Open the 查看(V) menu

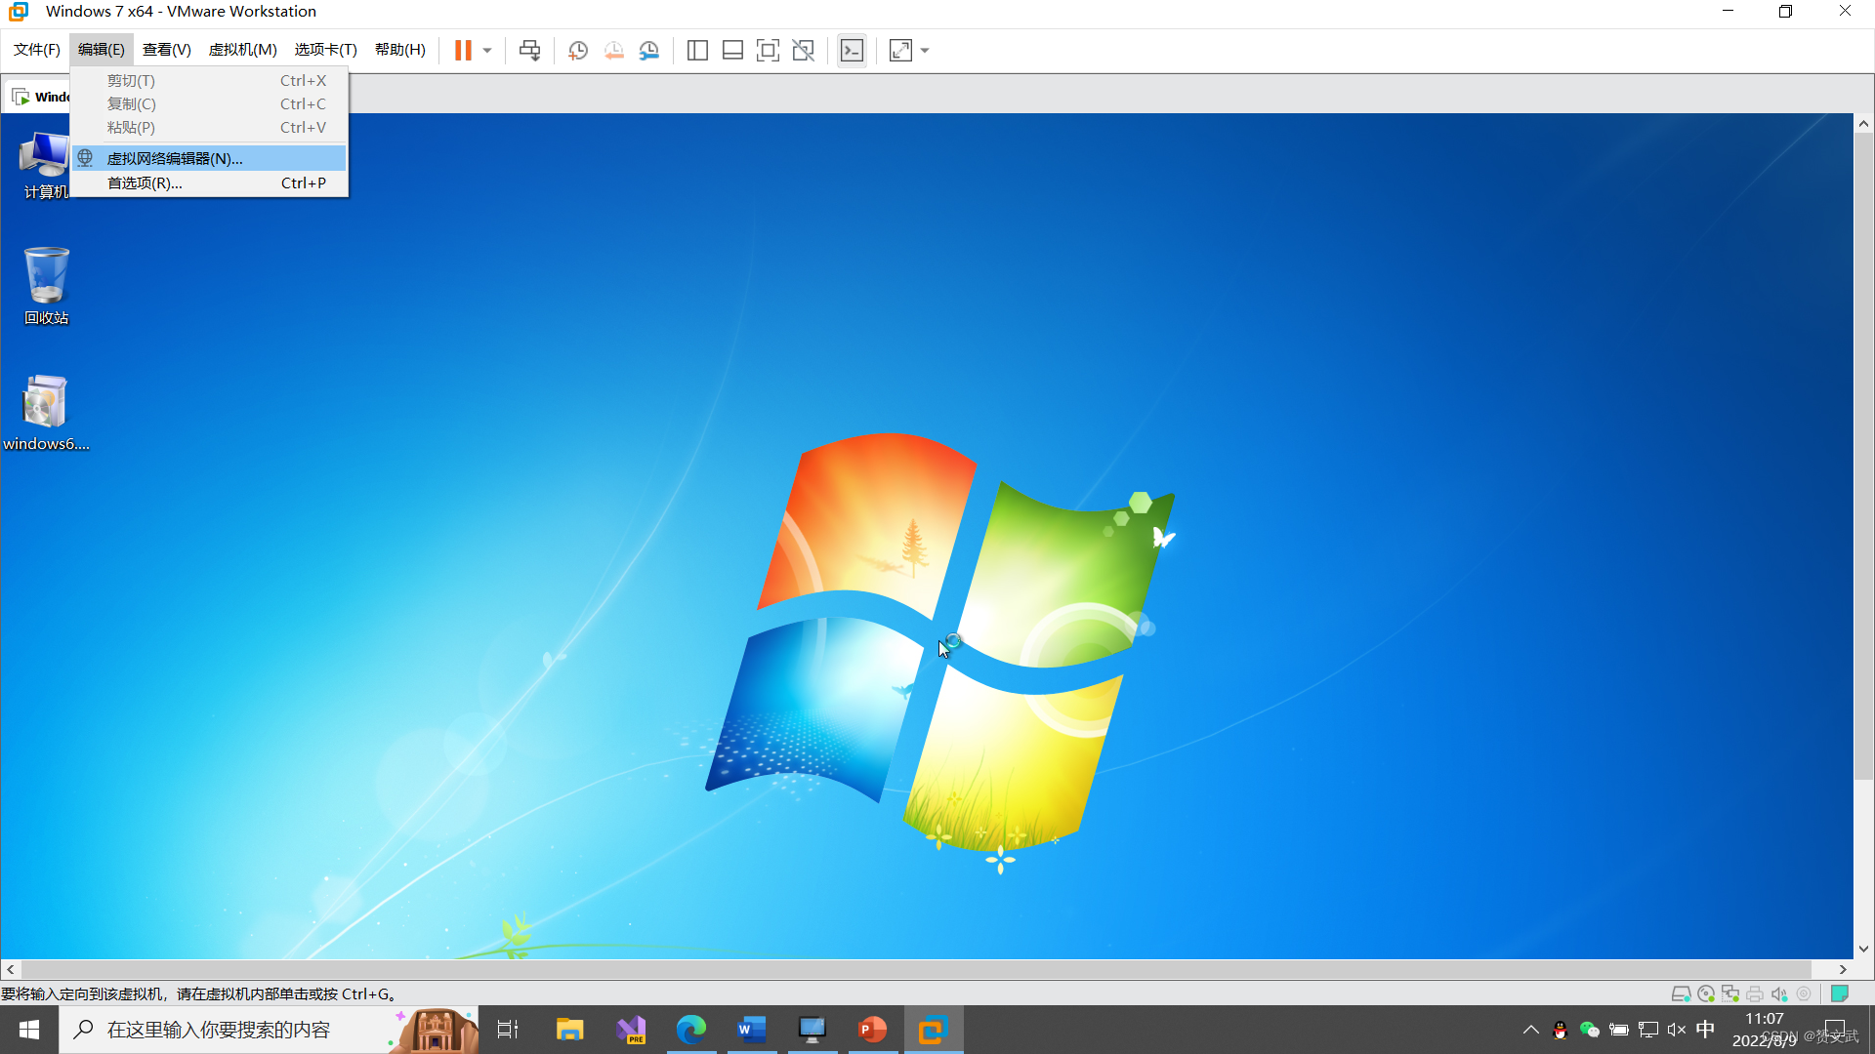point(167,50)
